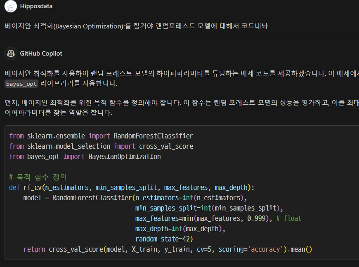
Task: Click the Hipposdata user avatar
Action: click(x=11, y=6)
